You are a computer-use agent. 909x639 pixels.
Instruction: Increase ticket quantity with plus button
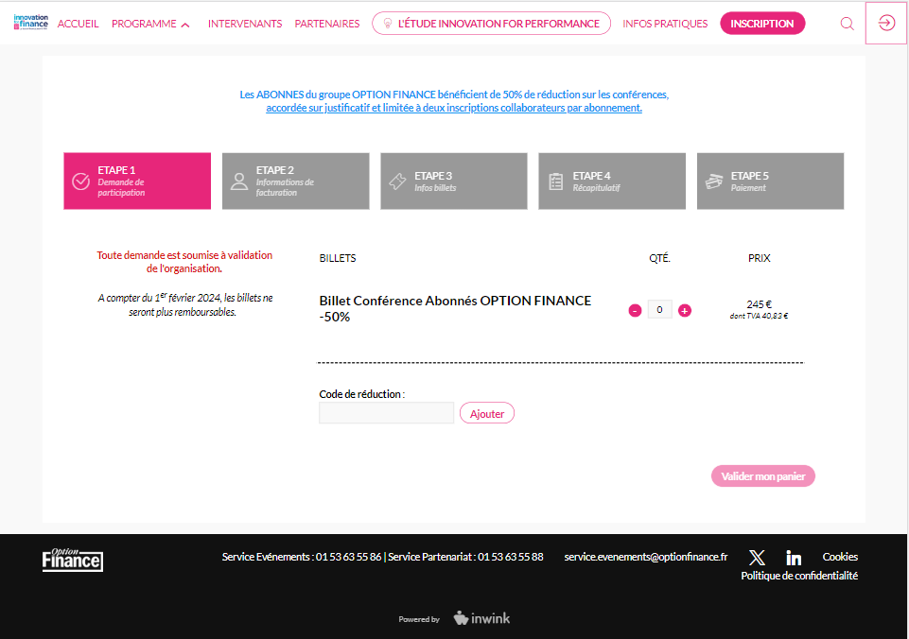pos(685,311)
